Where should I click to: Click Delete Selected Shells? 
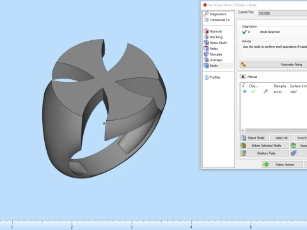[264, 146]
